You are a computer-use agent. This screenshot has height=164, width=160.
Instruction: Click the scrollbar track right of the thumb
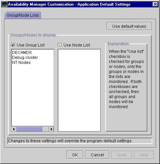coord(45,129)
